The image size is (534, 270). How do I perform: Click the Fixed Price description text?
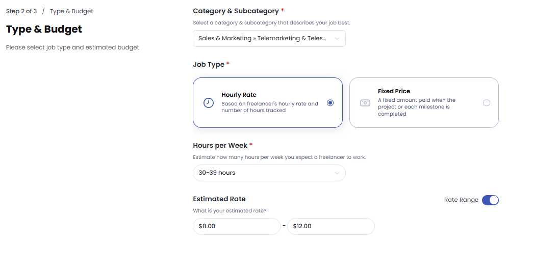click(x=416, y=107)
